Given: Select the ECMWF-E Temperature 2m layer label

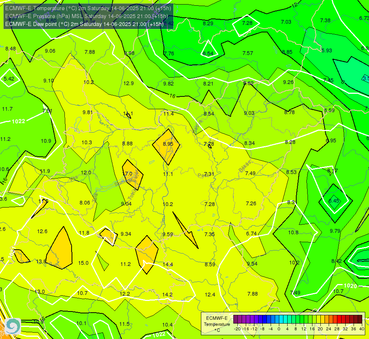Looking at the screenshot, I should point(88,8).
